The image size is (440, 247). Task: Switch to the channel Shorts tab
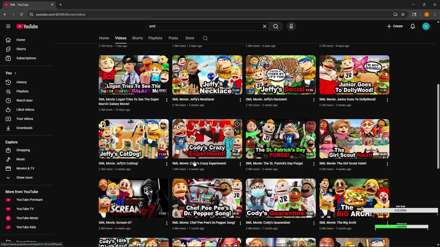137,38
